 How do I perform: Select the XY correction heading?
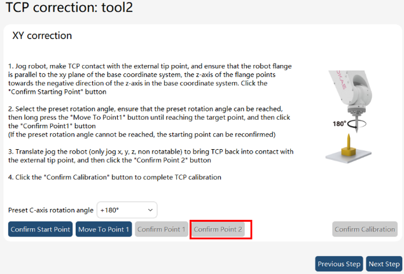(x=42, y=36)
